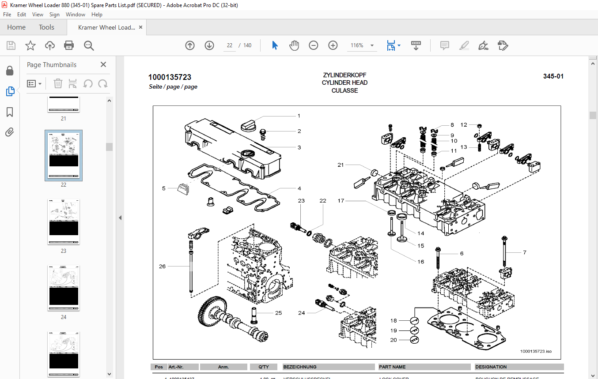This screenshot has width=598, height=379.
Task: Open the File menu
Action: (x=7, y=15)
